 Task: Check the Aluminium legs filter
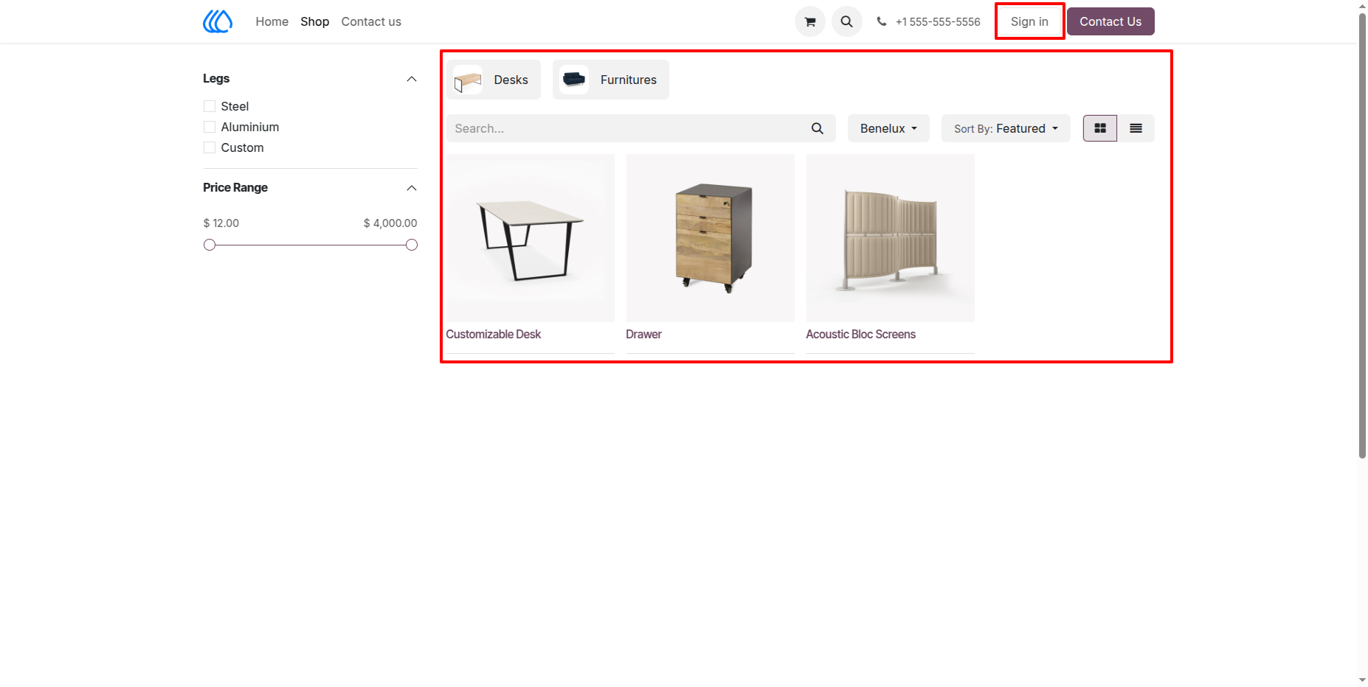click(x=210, y=127)
